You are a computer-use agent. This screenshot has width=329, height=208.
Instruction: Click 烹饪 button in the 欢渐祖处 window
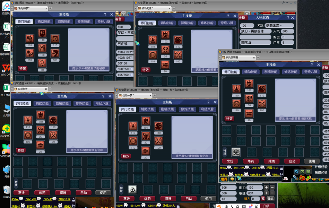tap(21, 193)
